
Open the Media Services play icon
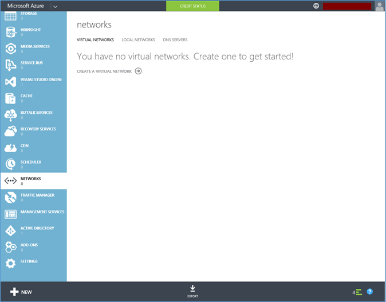pyautogui.click(x=10, y=49)
